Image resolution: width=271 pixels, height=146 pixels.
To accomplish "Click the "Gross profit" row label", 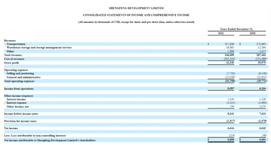I will point(11,63).
